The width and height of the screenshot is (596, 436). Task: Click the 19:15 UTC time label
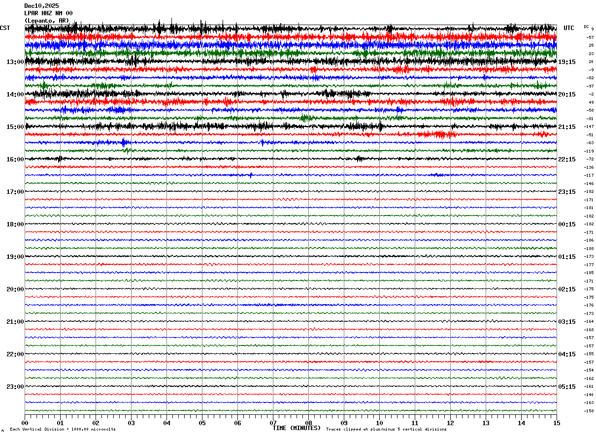point(567,62)
